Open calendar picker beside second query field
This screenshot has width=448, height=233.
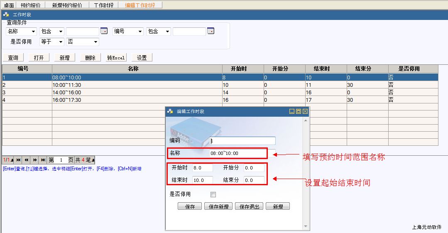[211, 31]
